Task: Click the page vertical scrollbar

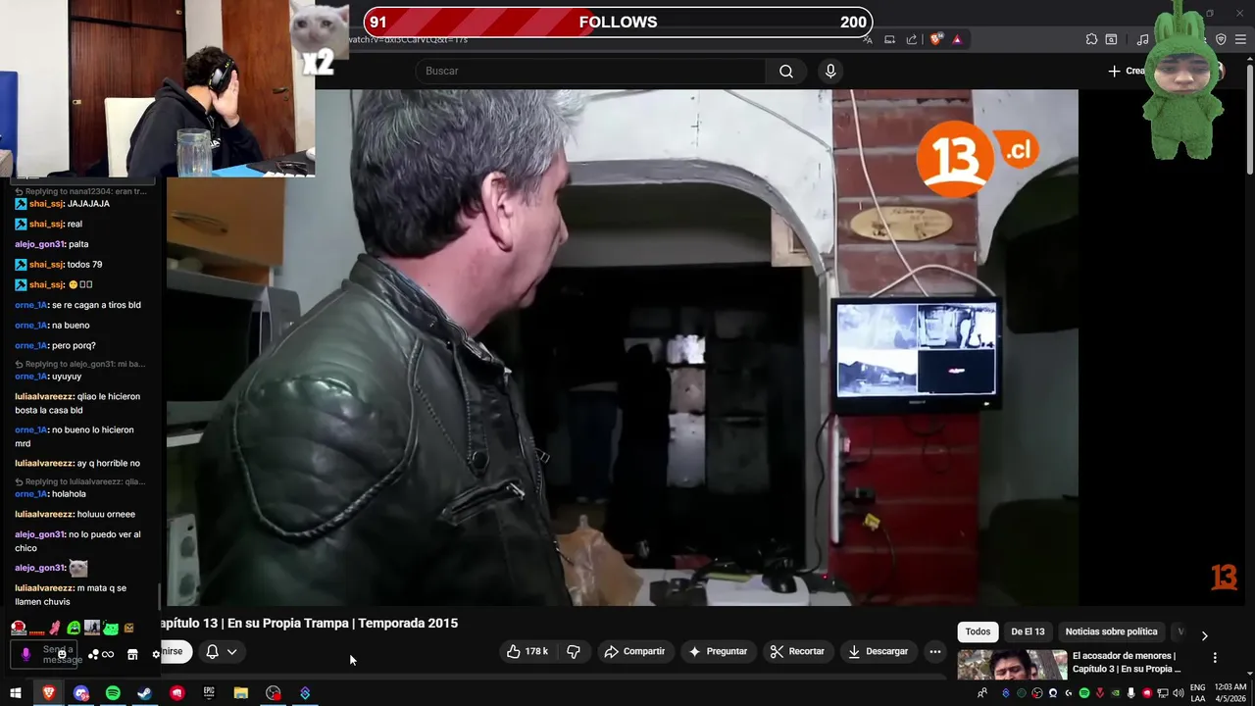Action: (x=1249, y=118)
